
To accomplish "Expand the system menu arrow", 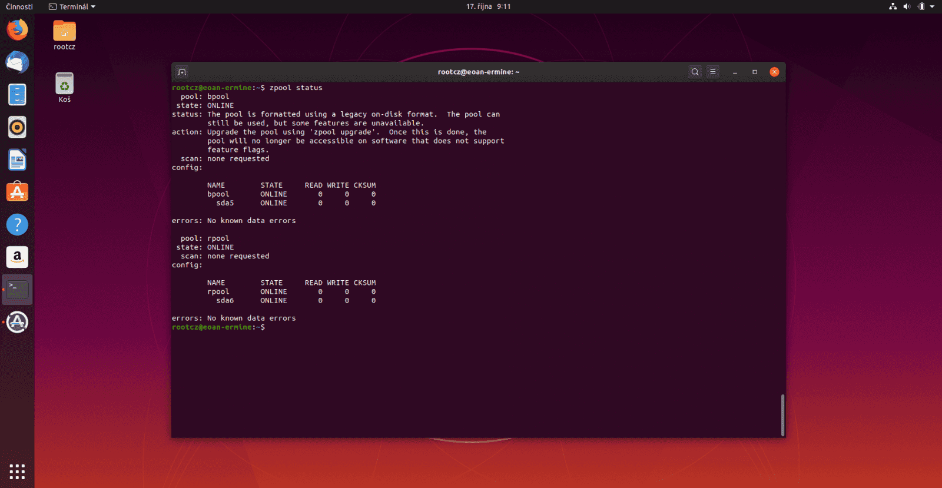I will pos(932,6).
